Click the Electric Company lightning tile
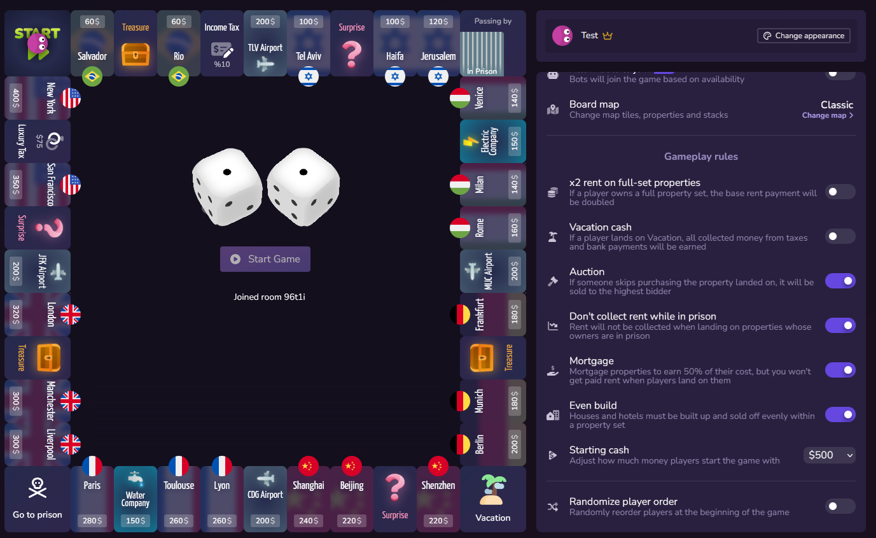Screen dimensions: 876x538 (x=493, y=141)
